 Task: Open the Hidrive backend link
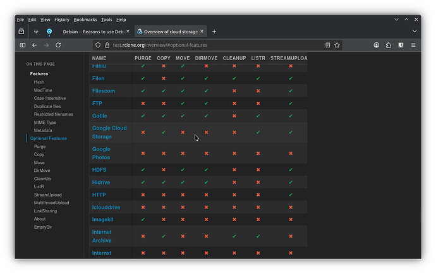click(x=101, y=183)
